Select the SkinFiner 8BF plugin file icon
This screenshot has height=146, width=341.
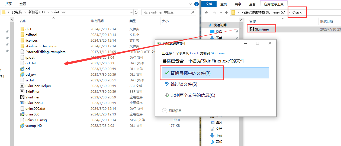(x=22, y=91)
